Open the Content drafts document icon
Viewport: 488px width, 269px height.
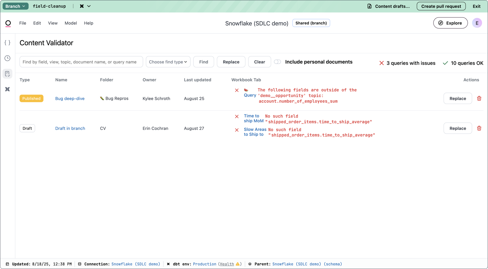(x=369, y=6)
